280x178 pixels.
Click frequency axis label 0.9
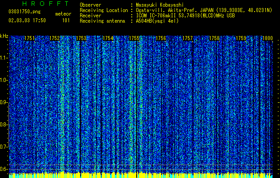4,102
